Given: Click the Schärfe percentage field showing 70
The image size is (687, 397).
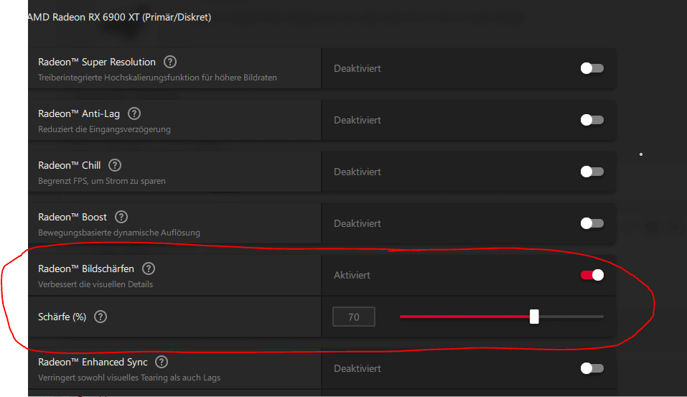Looking at the screenshot, I should (x=354, y=317).
